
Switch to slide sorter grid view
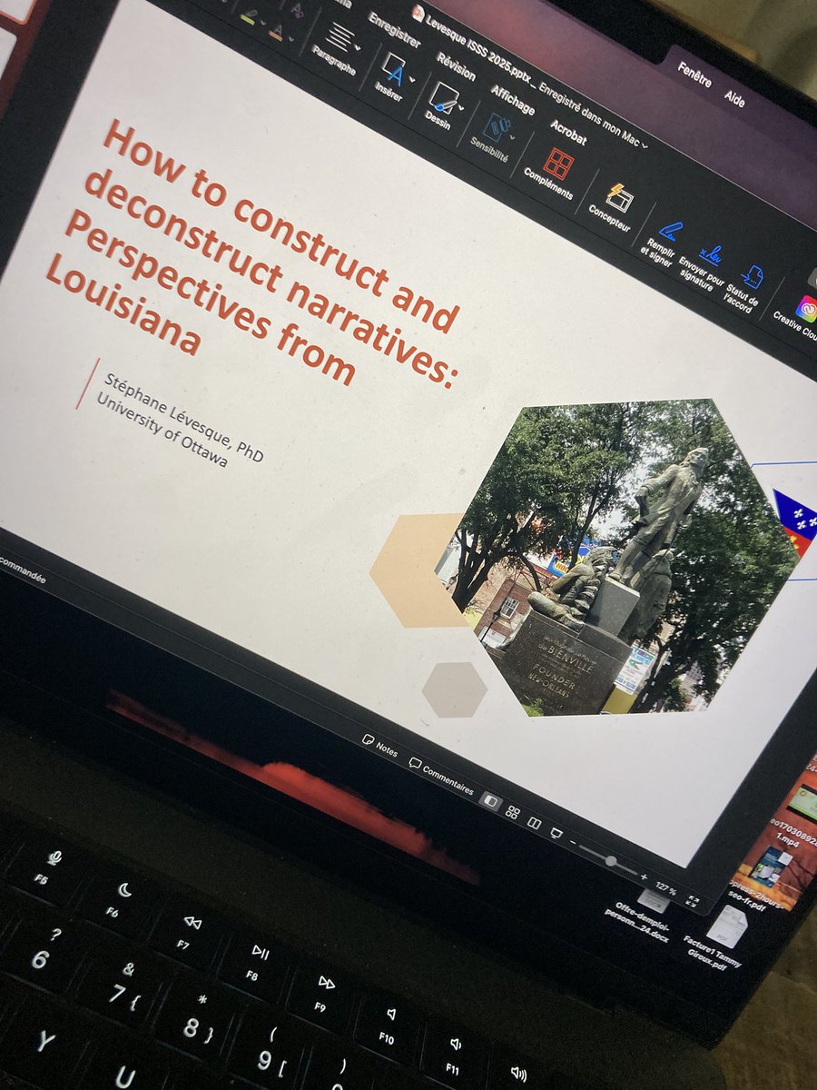[x=513, y=811]
